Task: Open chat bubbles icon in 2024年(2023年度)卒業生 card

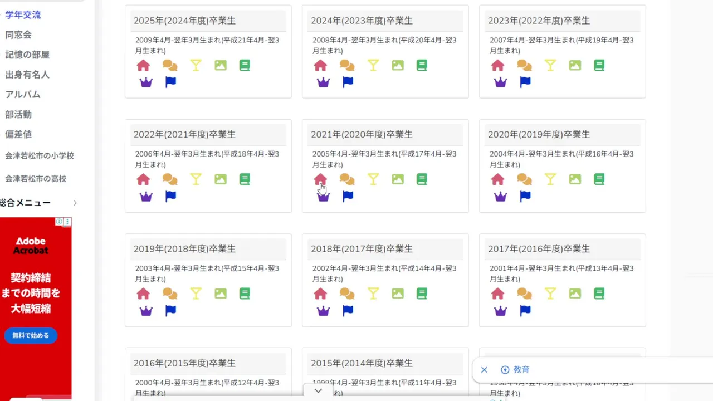Action: coord(347,65)
